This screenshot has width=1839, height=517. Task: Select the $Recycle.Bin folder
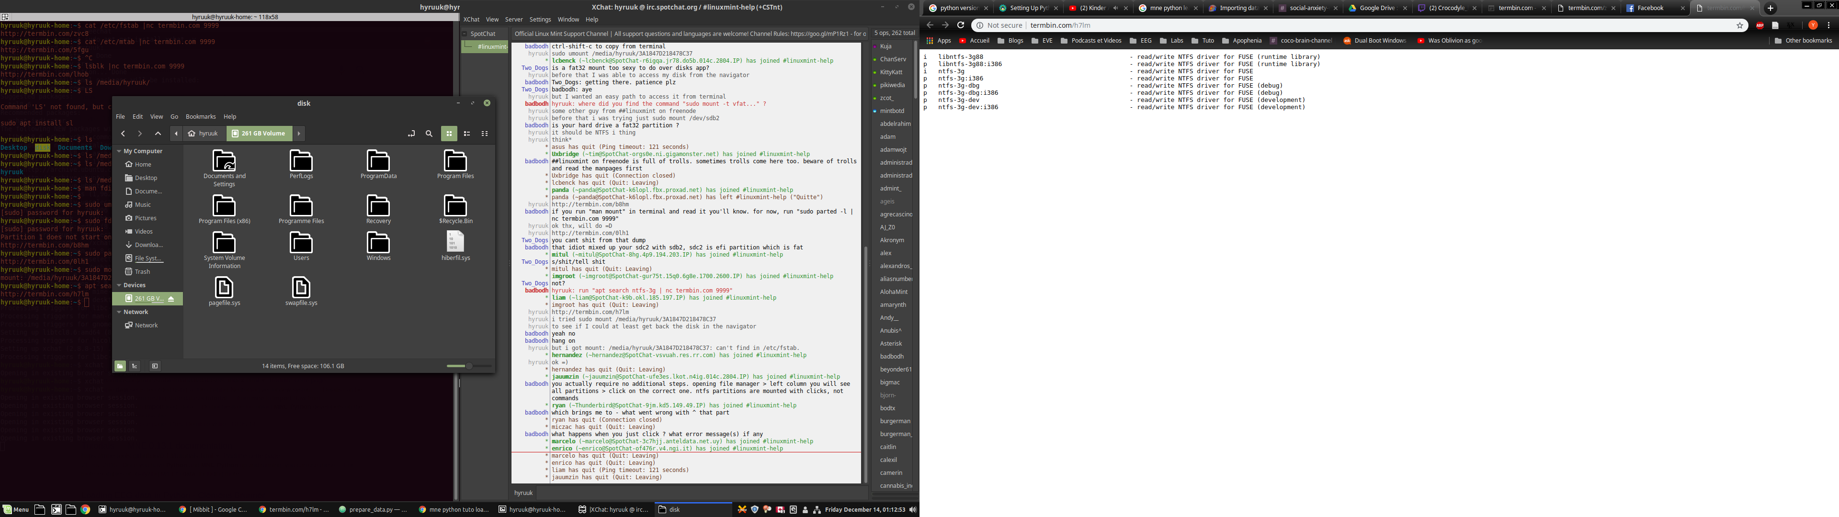pyautogui.click(x=455, y=209)
